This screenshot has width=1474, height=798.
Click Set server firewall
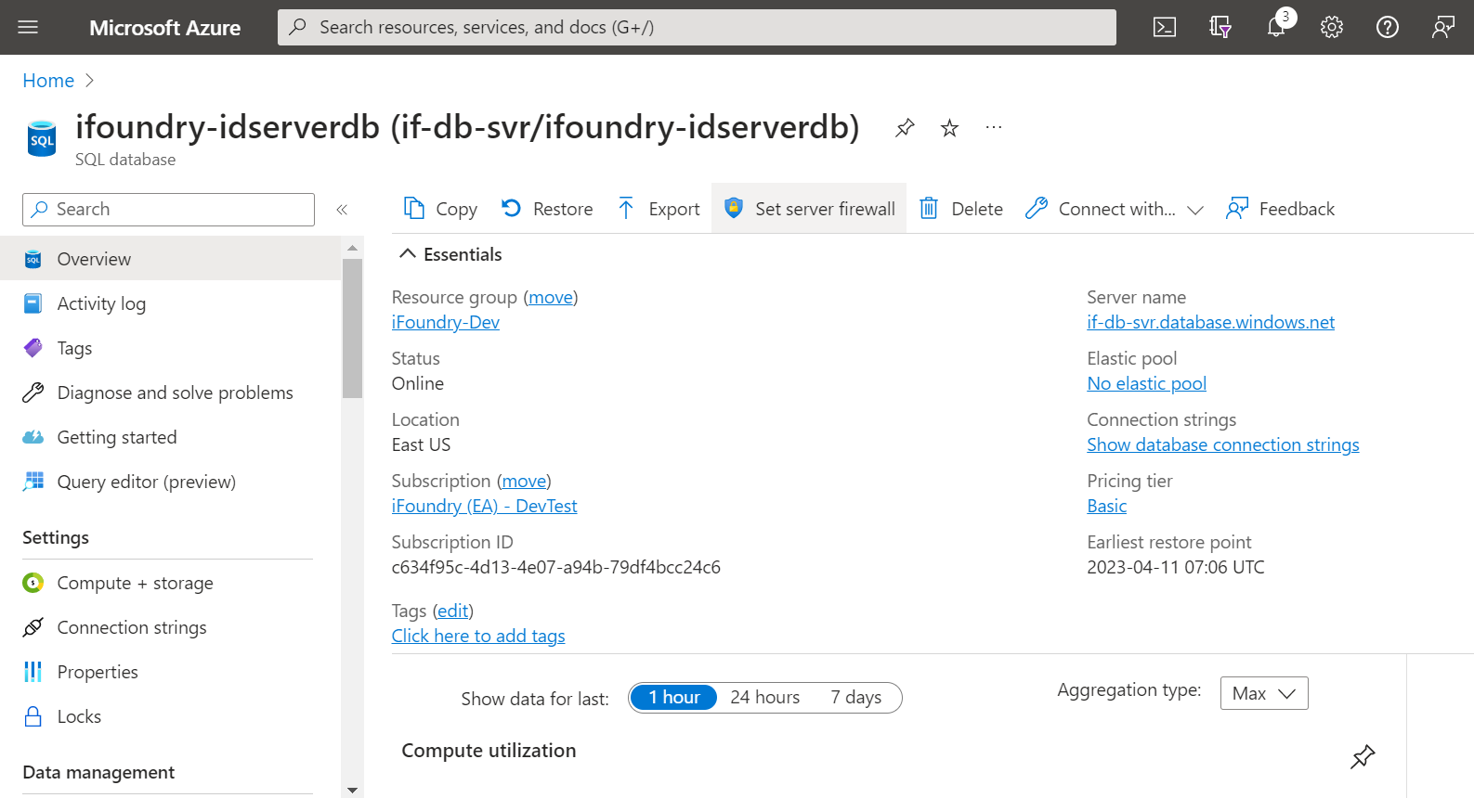point(809,209)
